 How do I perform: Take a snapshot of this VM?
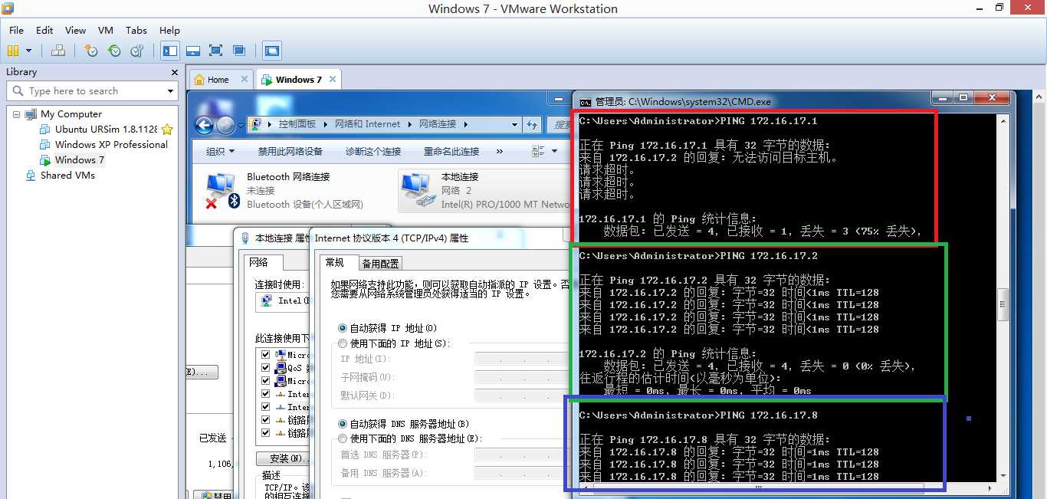[x=91, y=51]
